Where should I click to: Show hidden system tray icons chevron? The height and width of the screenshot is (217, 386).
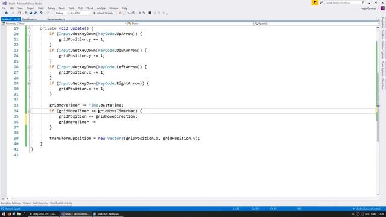pyautogui.click(x=353, y=214)
